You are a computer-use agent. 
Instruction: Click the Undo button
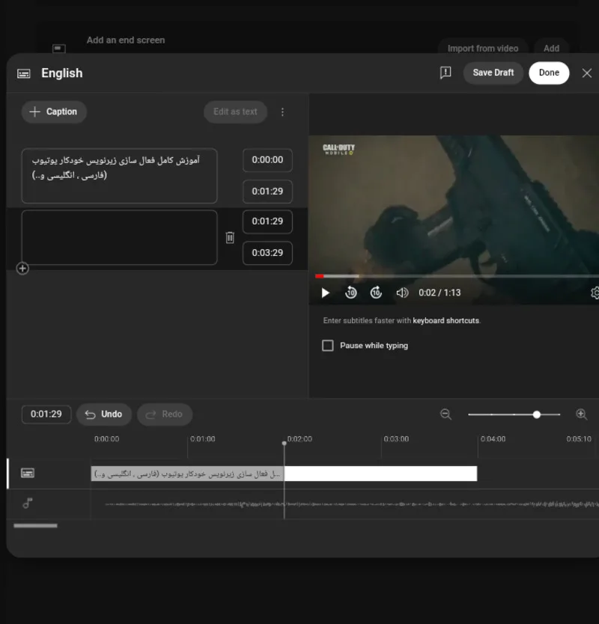click(x=104, y=415)
